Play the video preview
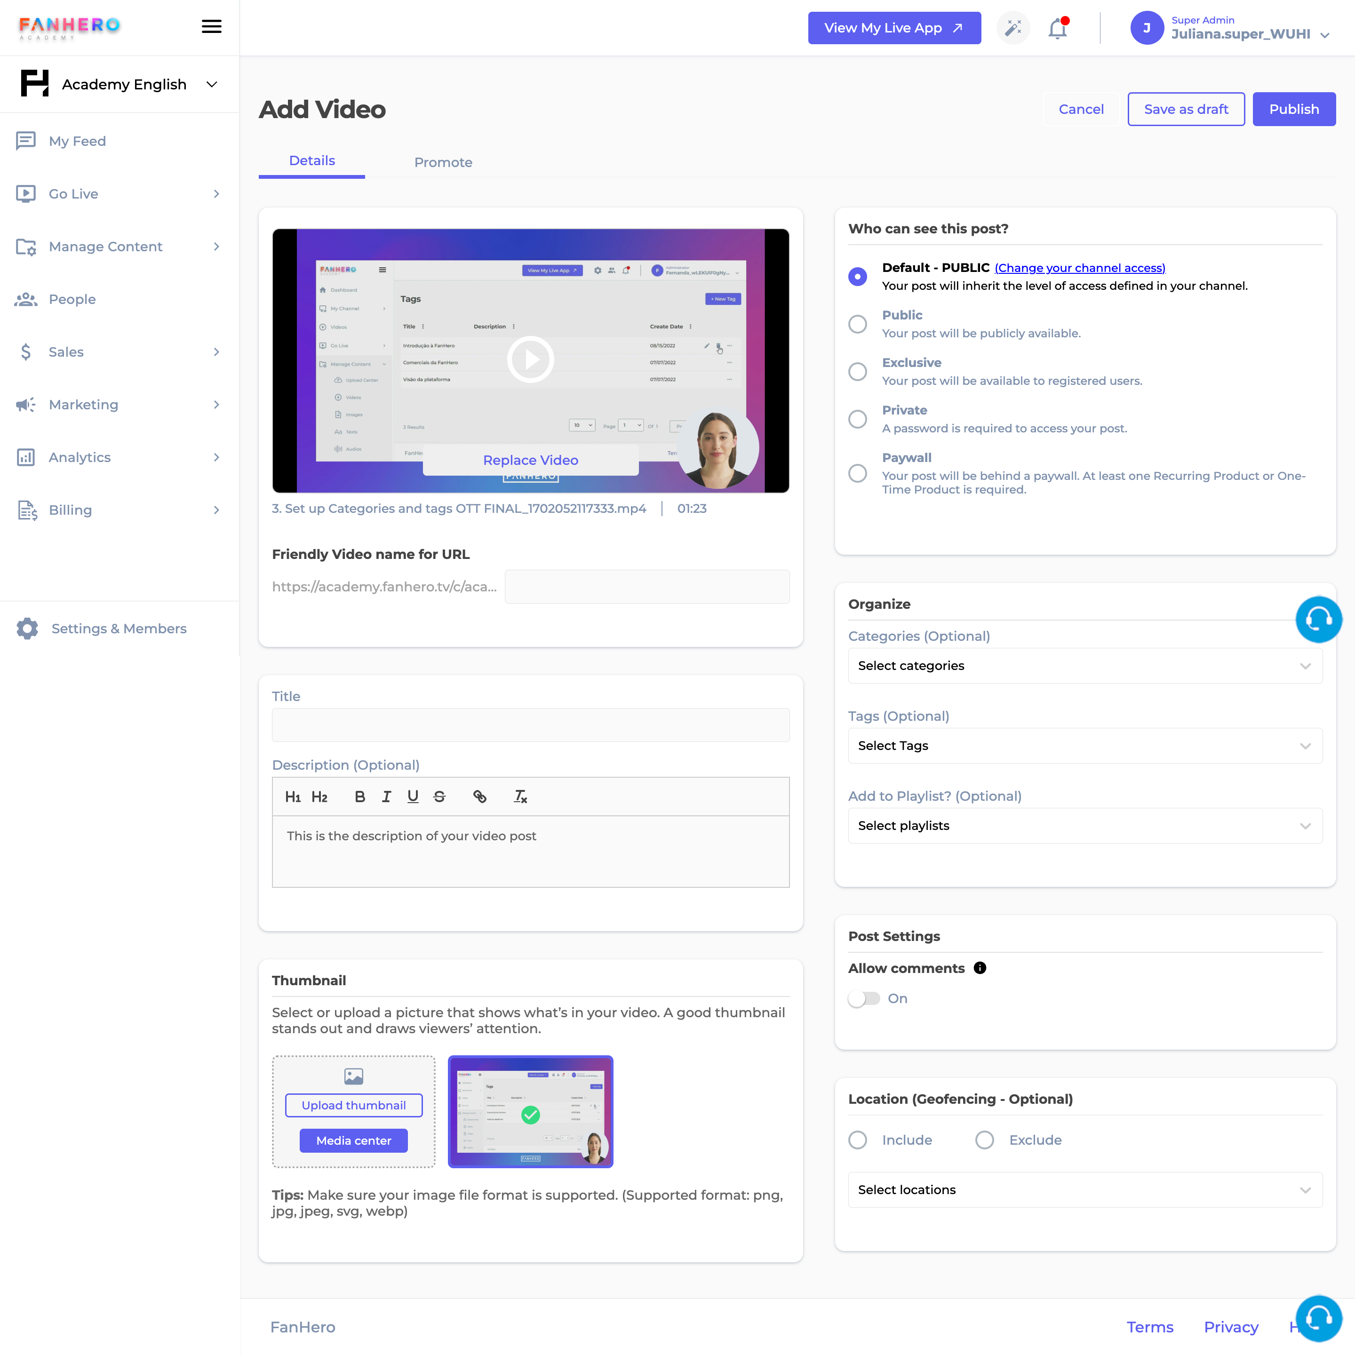The width and height of the screenshot is (1355, 1355). [530, 360]
